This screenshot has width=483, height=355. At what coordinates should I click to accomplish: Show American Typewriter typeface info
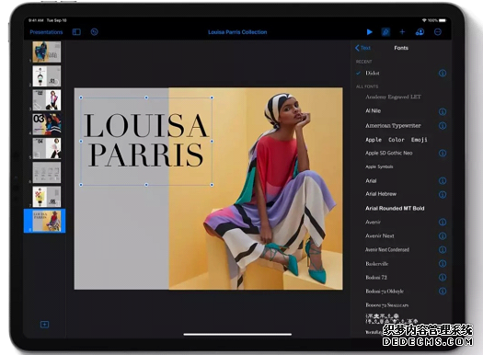click(443, 126)
